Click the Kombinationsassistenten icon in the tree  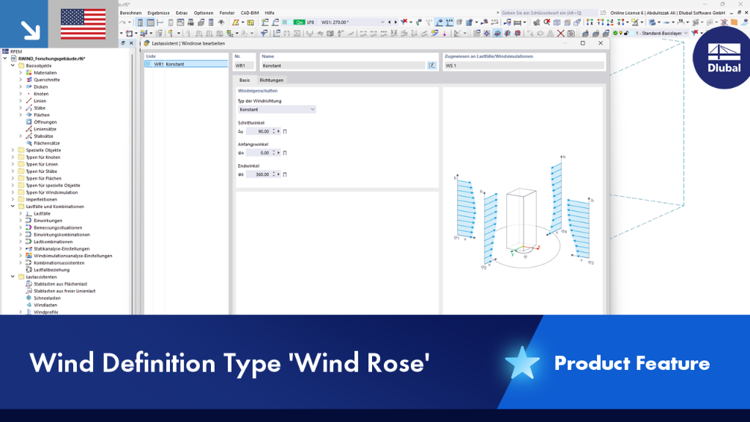point(29,263)
